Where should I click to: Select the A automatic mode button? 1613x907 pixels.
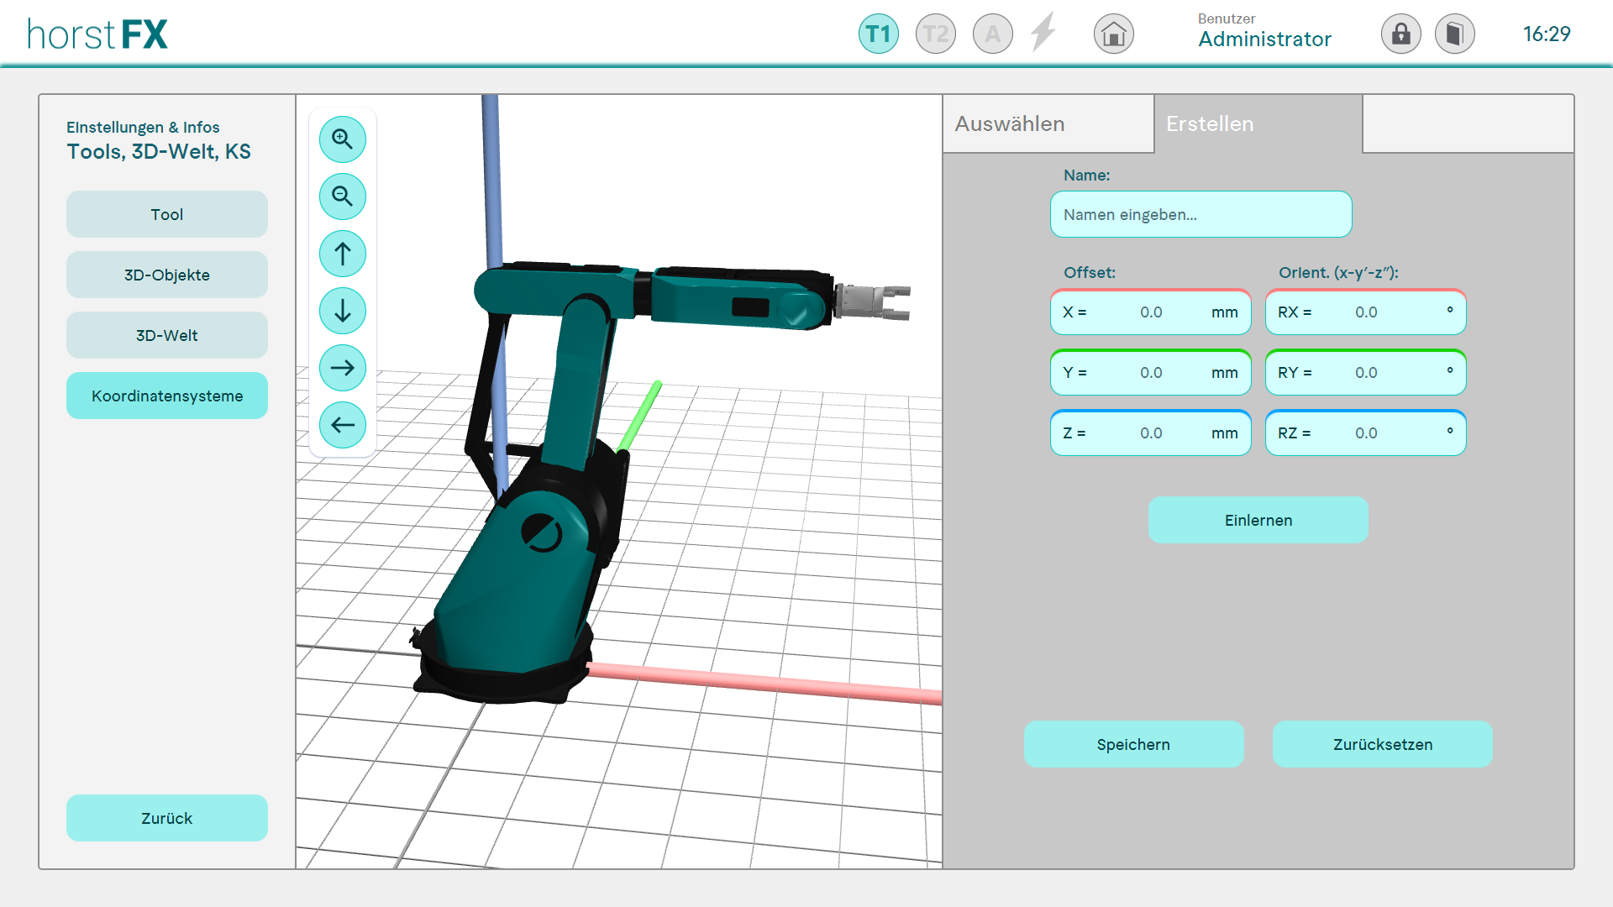point(992,34)
